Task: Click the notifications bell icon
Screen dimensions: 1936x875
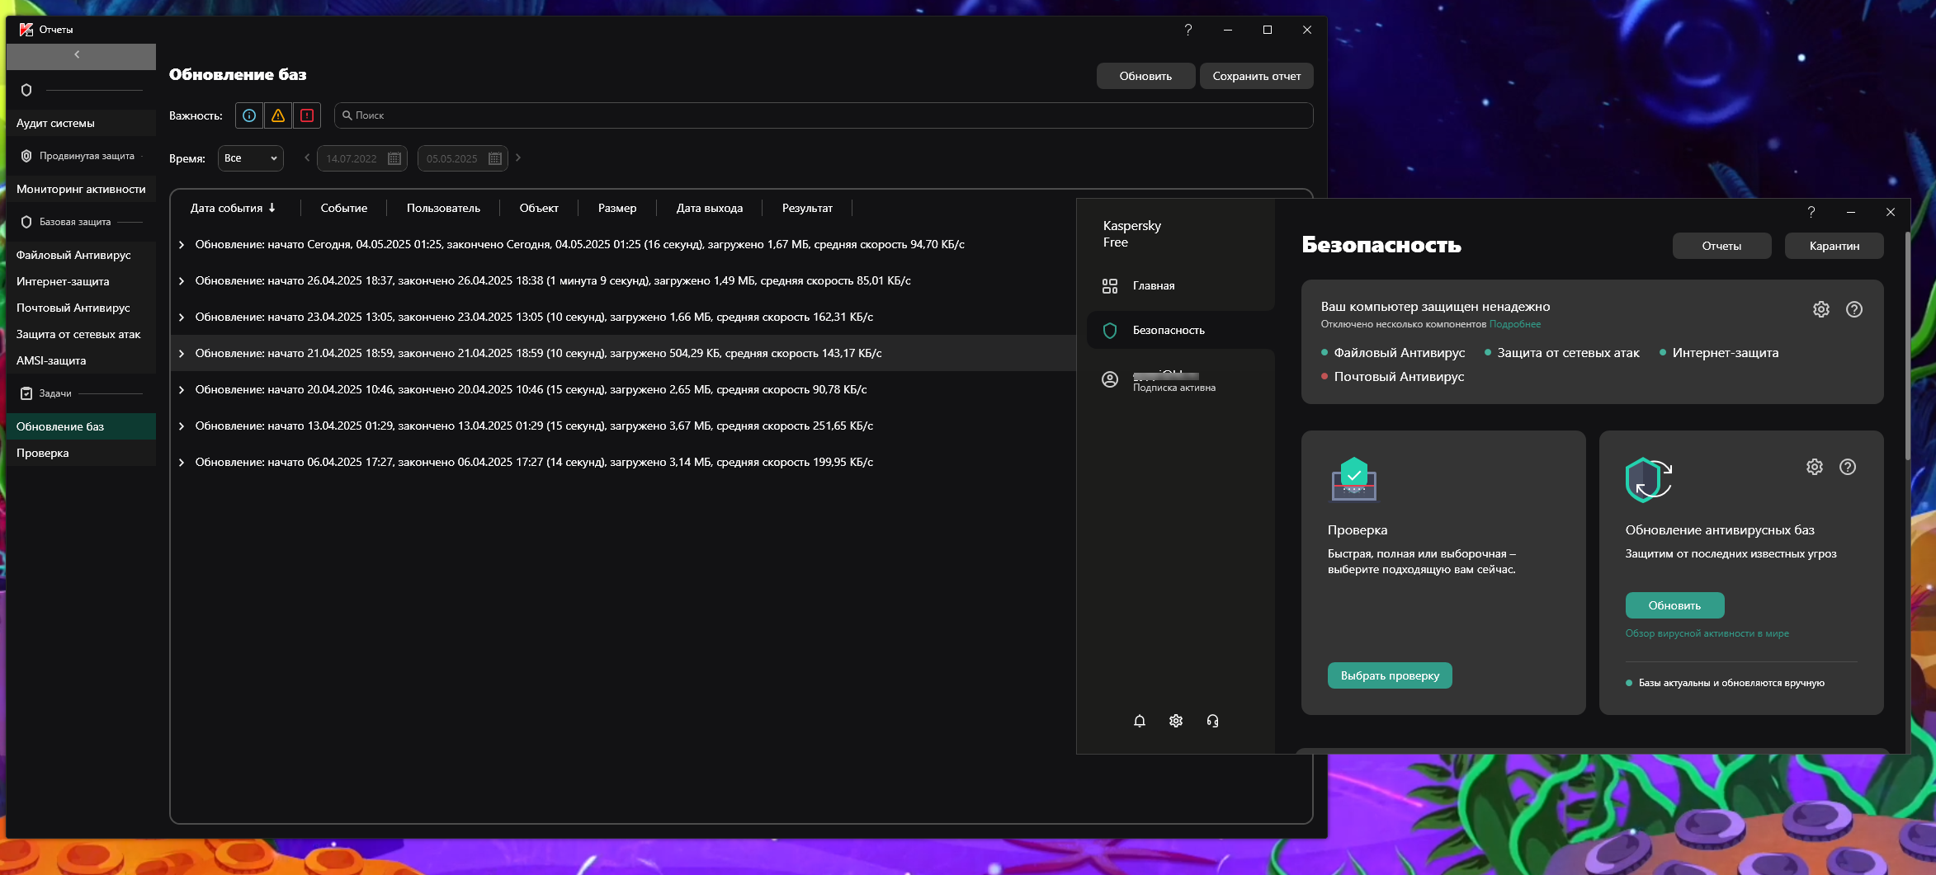Action: 1139,721
